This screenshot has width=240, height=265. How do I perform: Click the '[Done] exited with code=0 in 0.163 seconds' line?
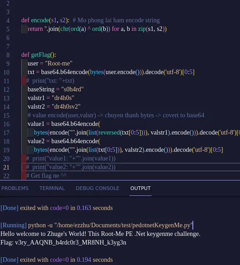pyautogui.click(x=57, y=208)
